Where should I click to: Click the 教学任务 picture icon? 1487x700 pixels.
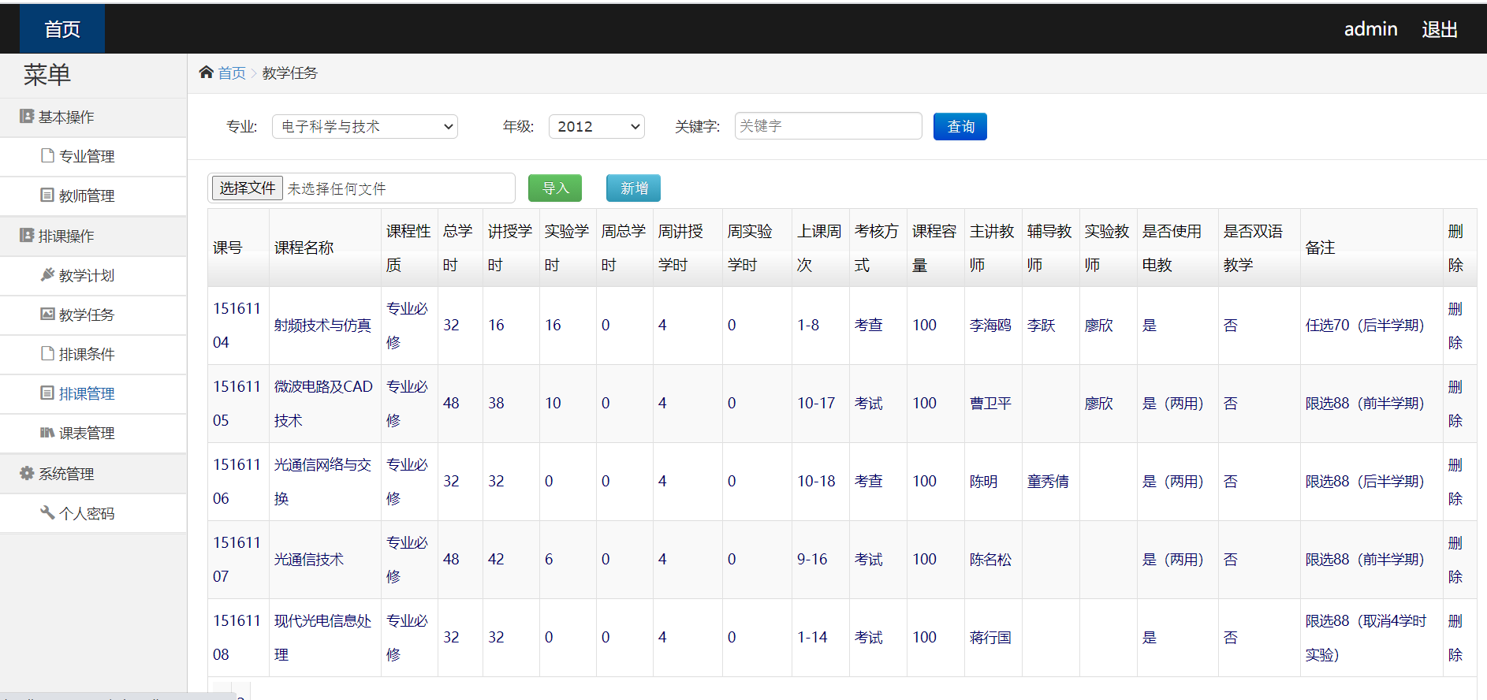coord(47,314)
